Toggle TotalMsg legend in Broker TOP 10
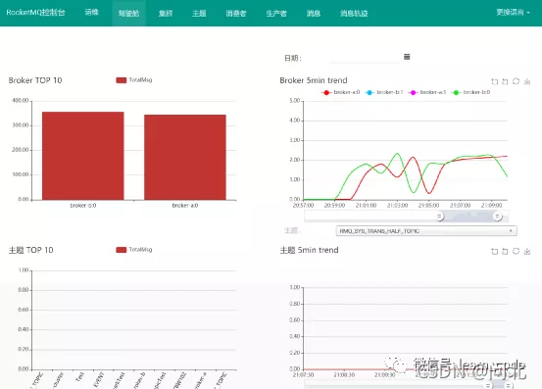The height and width of the screenshot is (389, 542). point(134,79)
